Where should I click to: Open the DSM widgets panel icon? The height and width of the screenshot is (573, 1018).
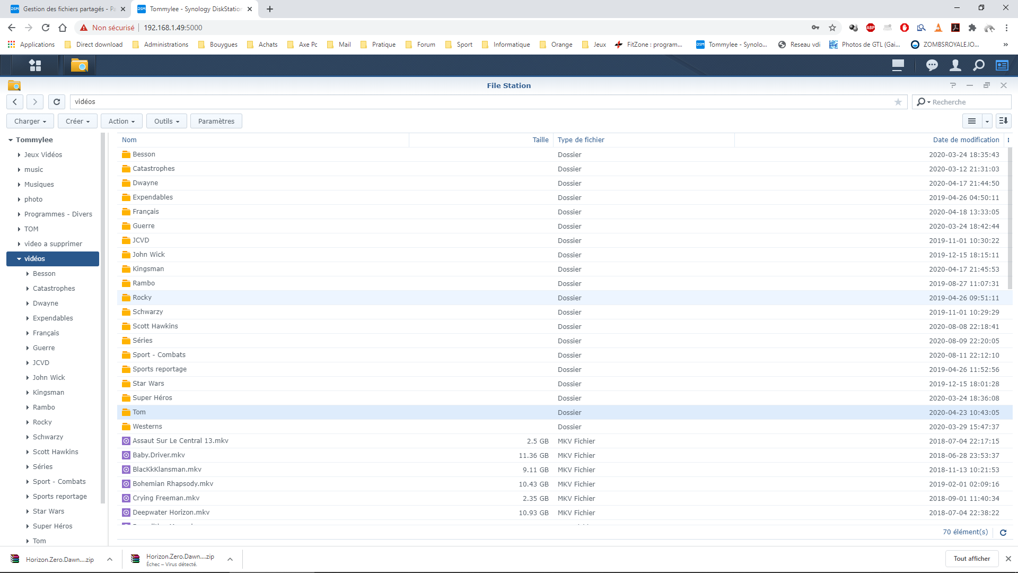pyautogui.click(x=1002, y=65)
